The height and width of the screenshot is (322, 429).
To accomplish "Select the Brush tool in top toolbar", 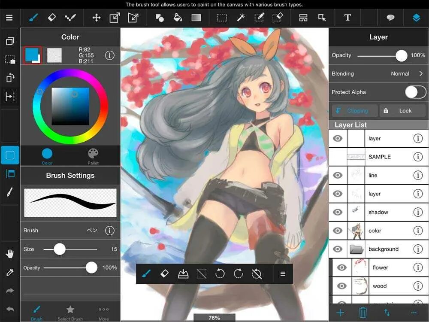I will (33, 18).
